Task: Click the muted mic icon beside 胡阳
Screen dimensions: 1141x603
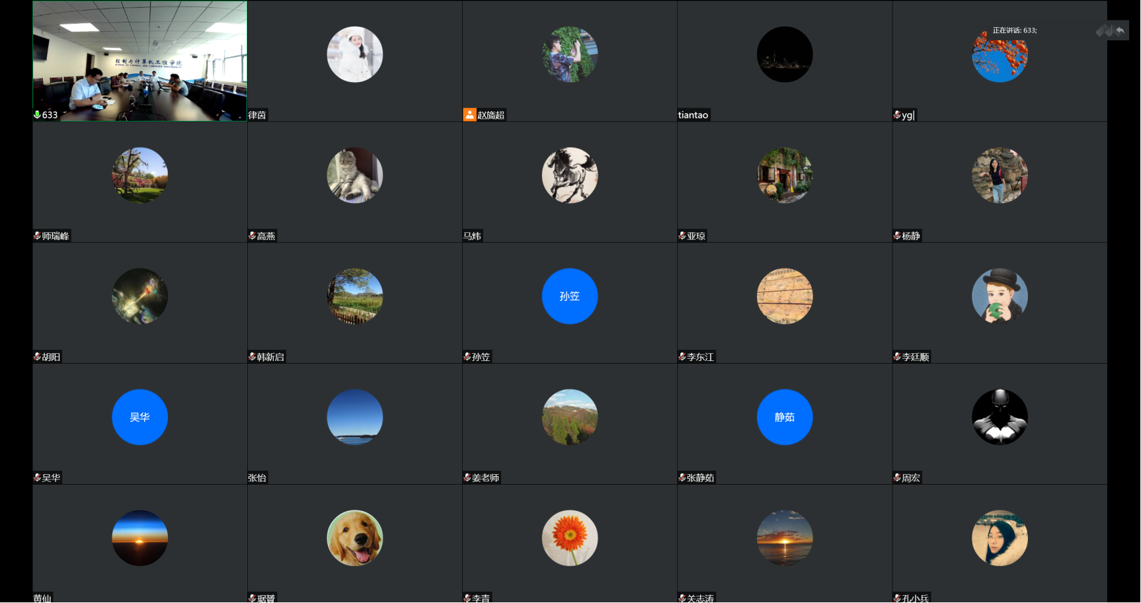Action: [x=37, y=357]
